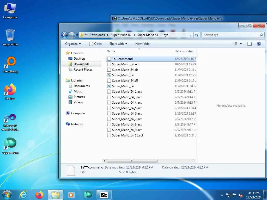Select Libraries in navigation pane

pyautogui.click(x=77, y=80)
